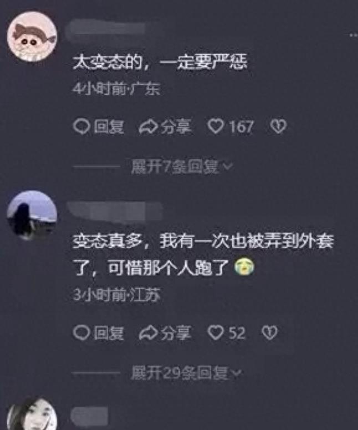Tap the 167 like count number
Image resolution: width=358 pixels, height=430 pixels.
(241, 127)
